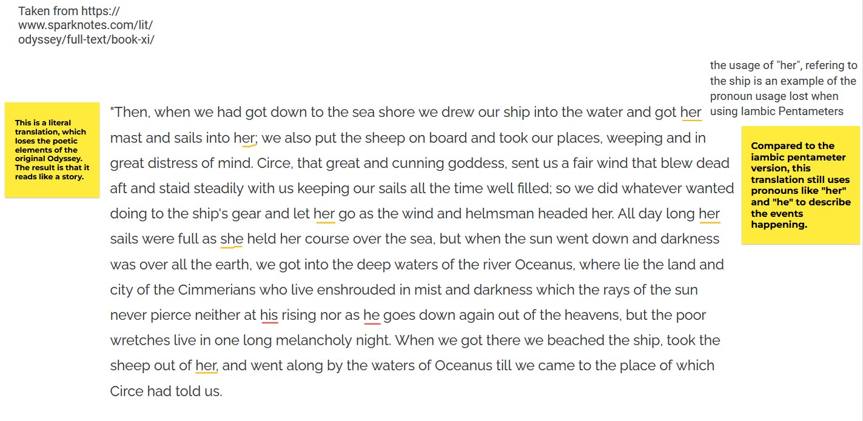Image resolution: width=863 pixels, height=421 pixels.
Task: Click red-underlined 'he' before 'goes down'
Action: tap(372, 315)
